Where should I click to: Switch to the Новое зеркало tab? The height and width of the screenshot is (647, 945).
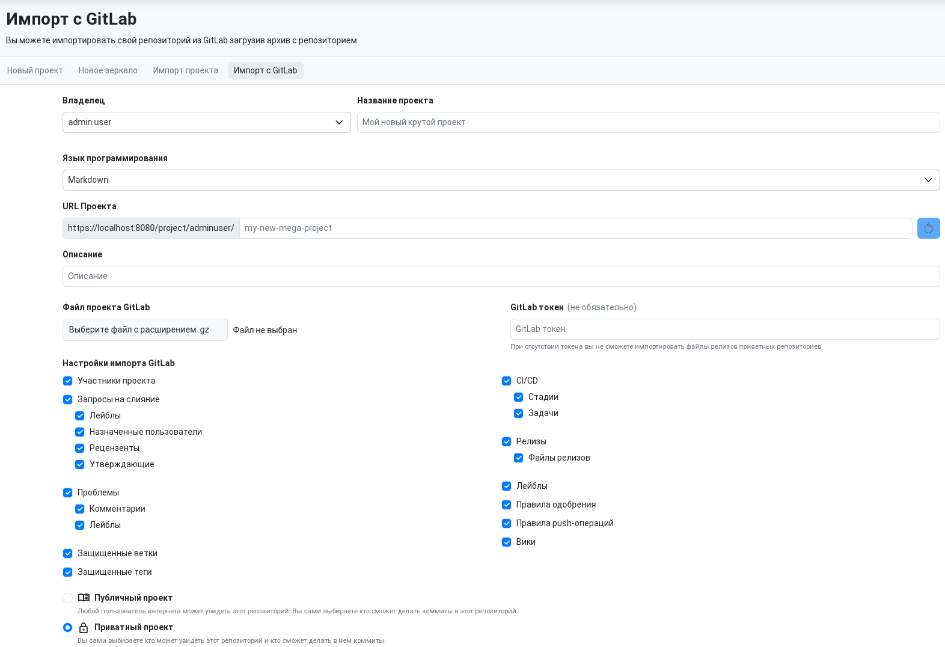pos(108,70)
